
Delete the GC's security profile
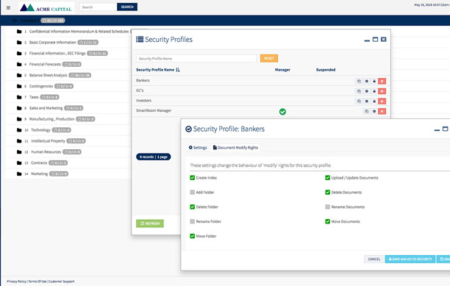(382, 91)
